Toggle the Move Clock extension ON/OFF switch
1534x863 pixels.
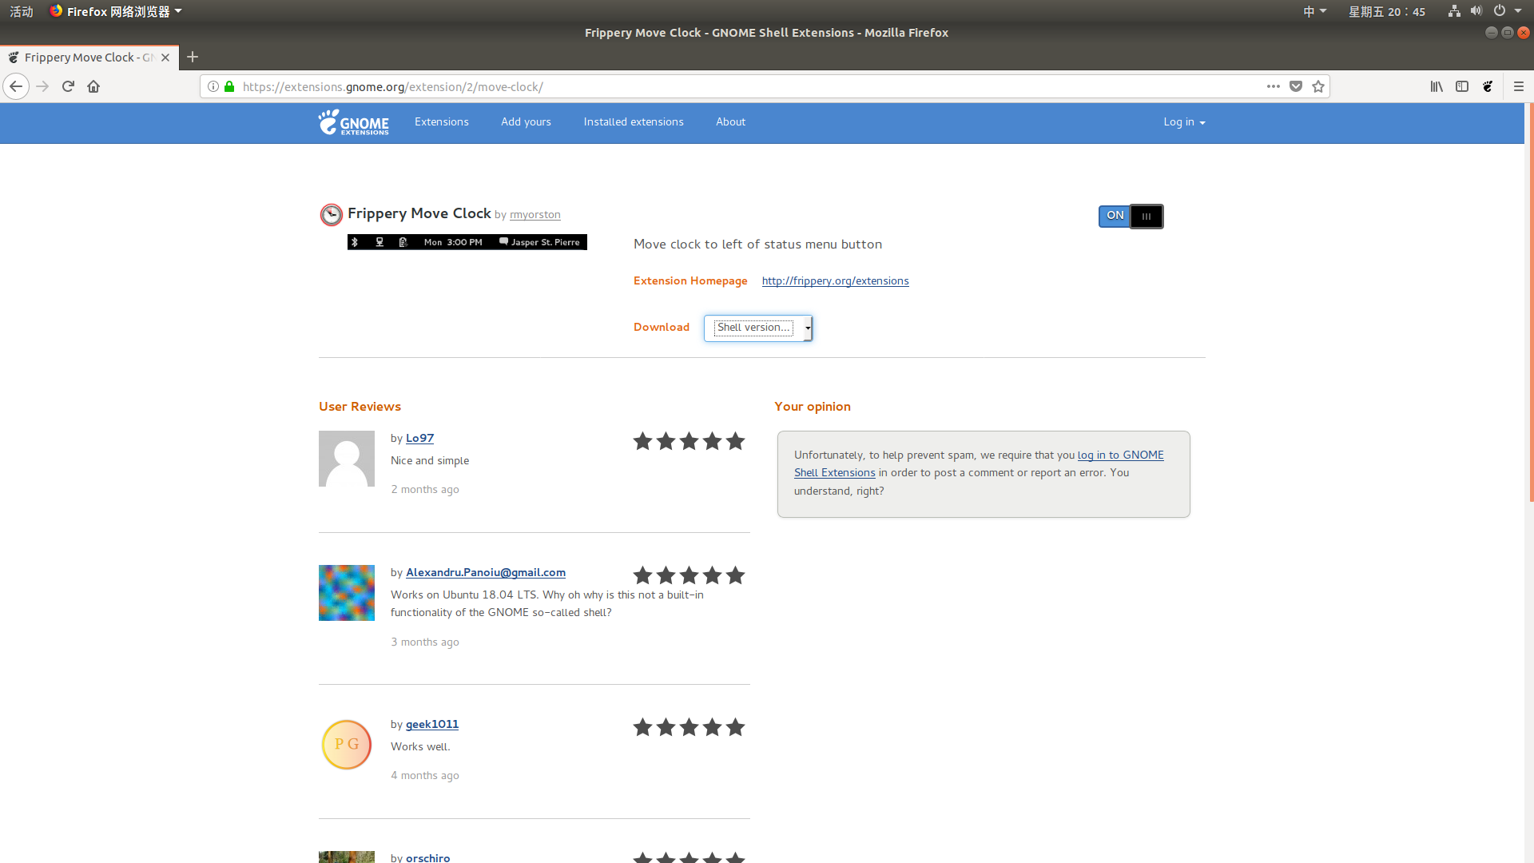coord(1131,215)
